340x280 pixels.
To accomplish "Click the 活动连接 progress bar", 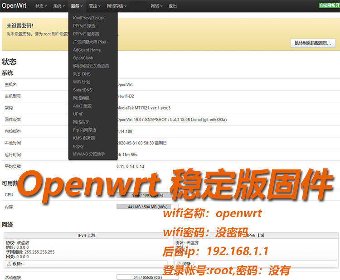I will click(148, 277).
